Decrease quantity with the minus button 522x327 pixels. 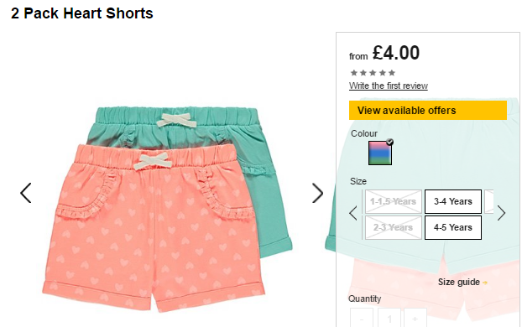(362, 318)
